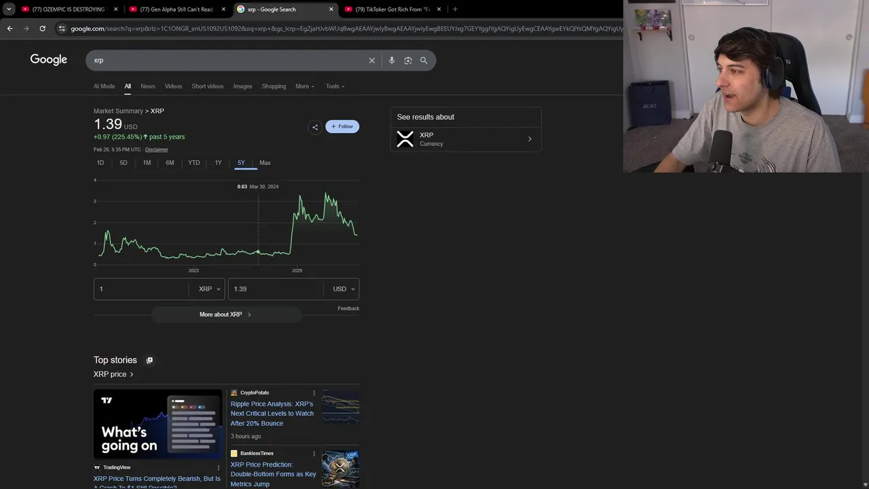Select 5Y chart range
This screenshot has width=869, height=489.
coord(241,163)
